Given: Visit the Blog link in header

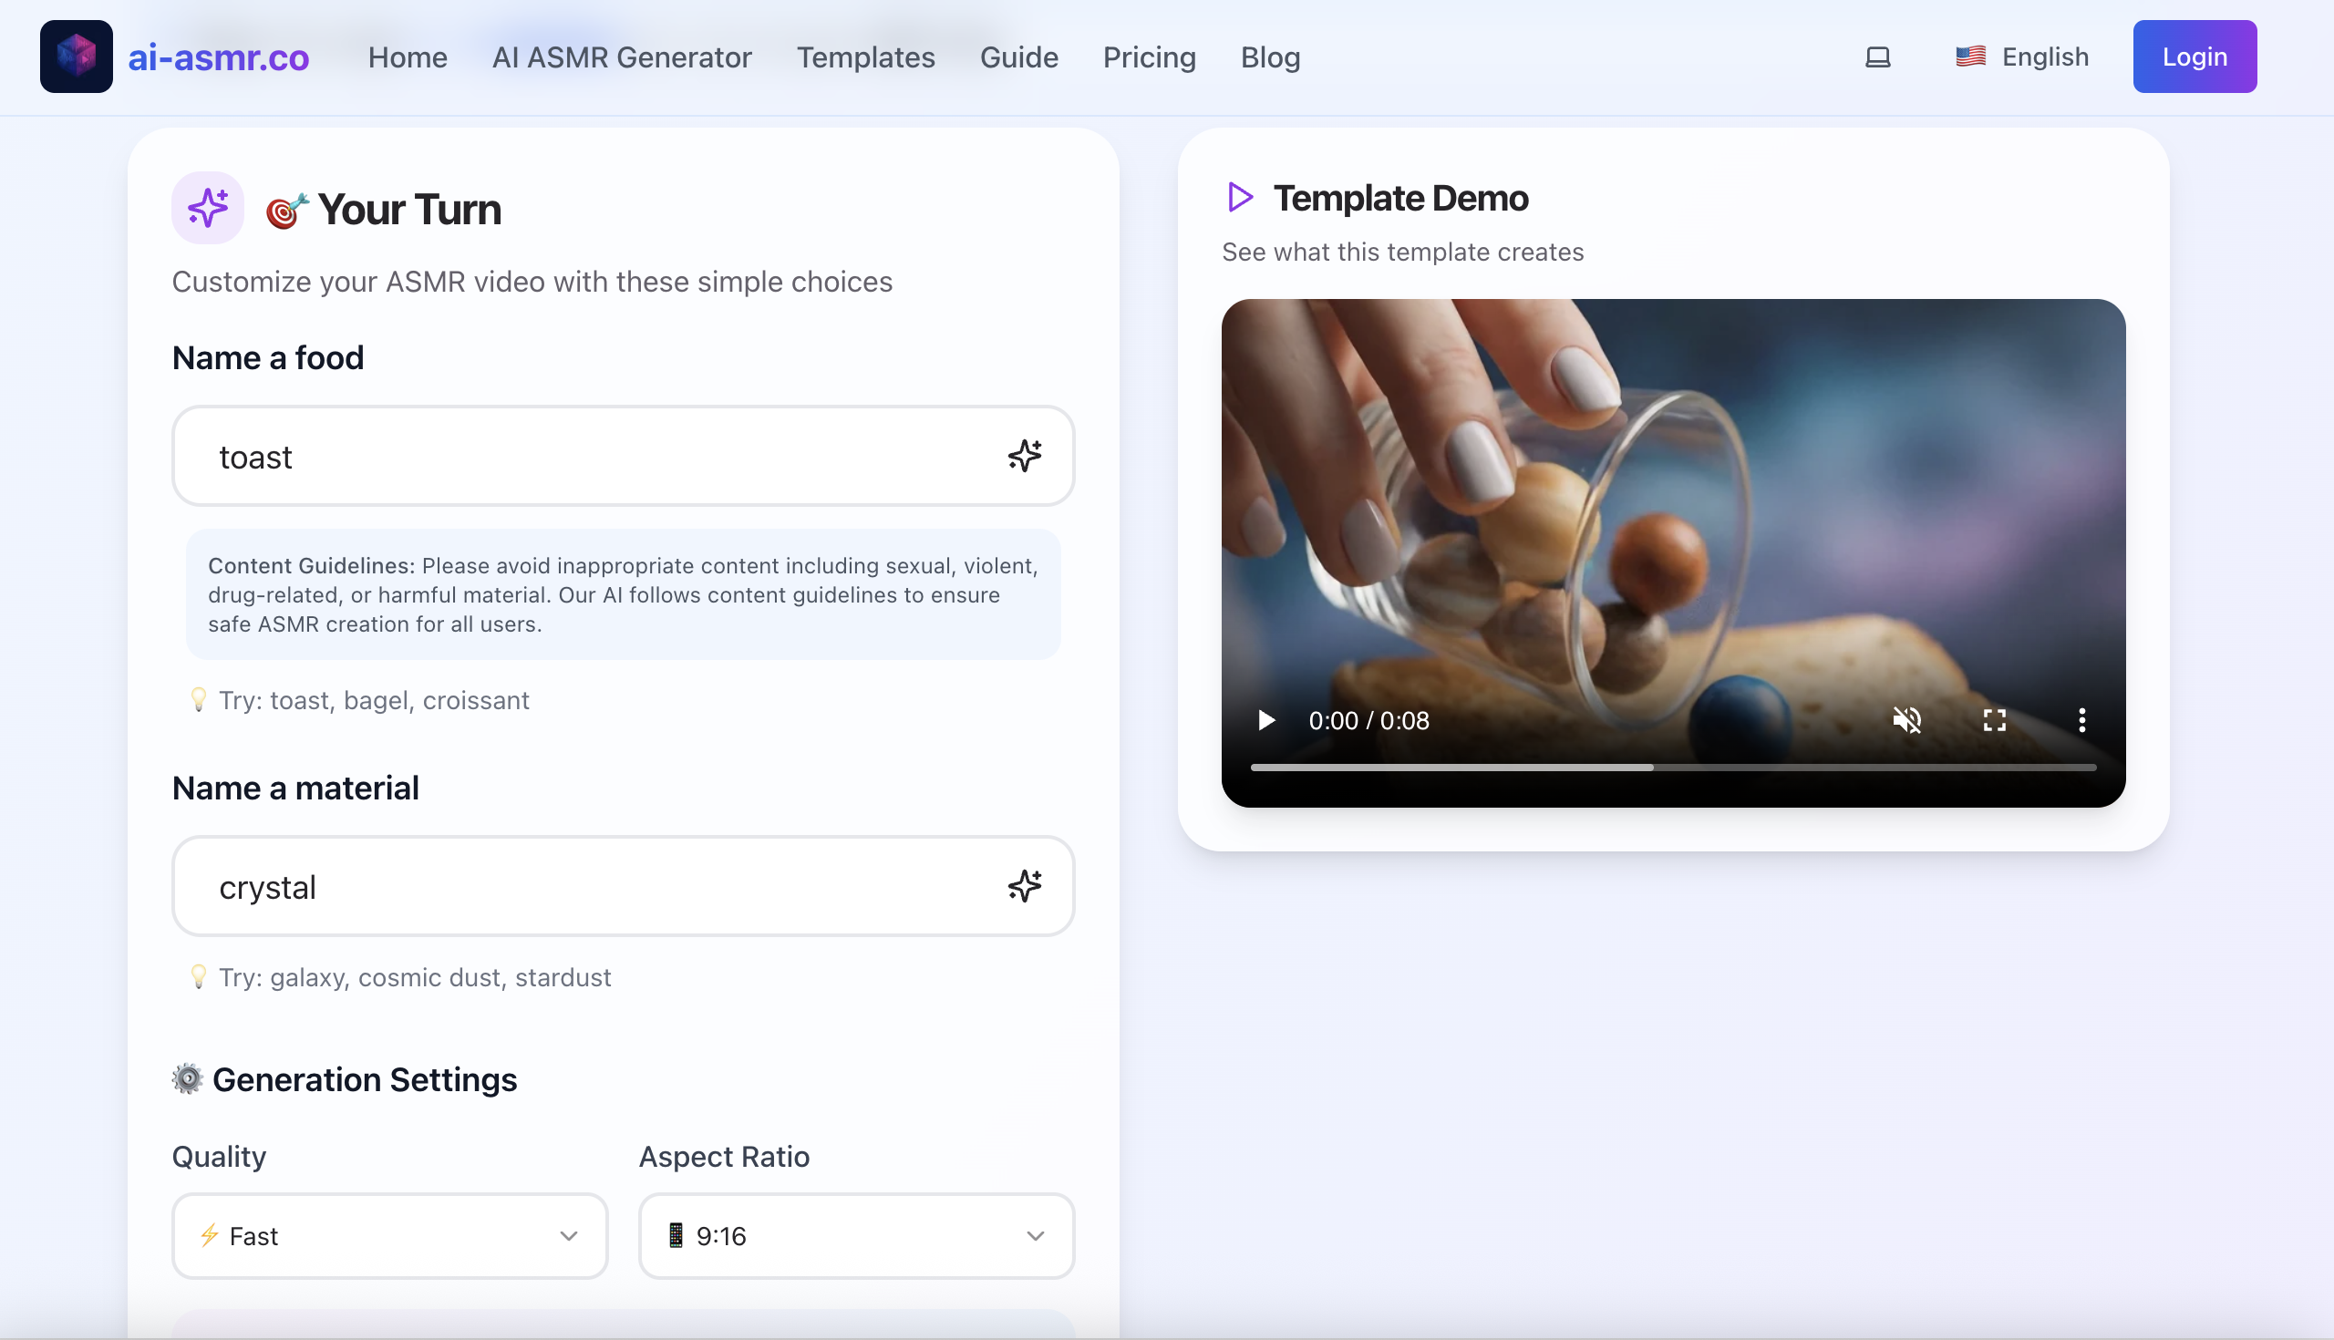Looking at the screenshot, I should coord(1270,57).
